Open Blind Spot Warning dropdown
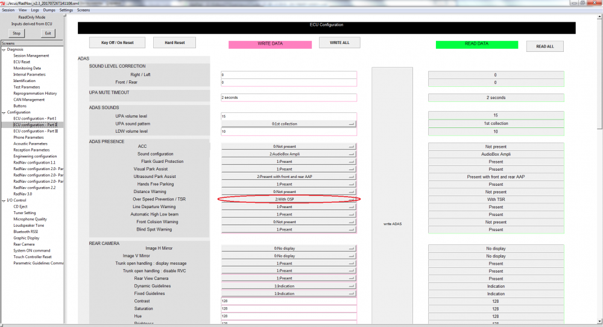The height and width of the screenshot is (327, 603). point(288,229)
